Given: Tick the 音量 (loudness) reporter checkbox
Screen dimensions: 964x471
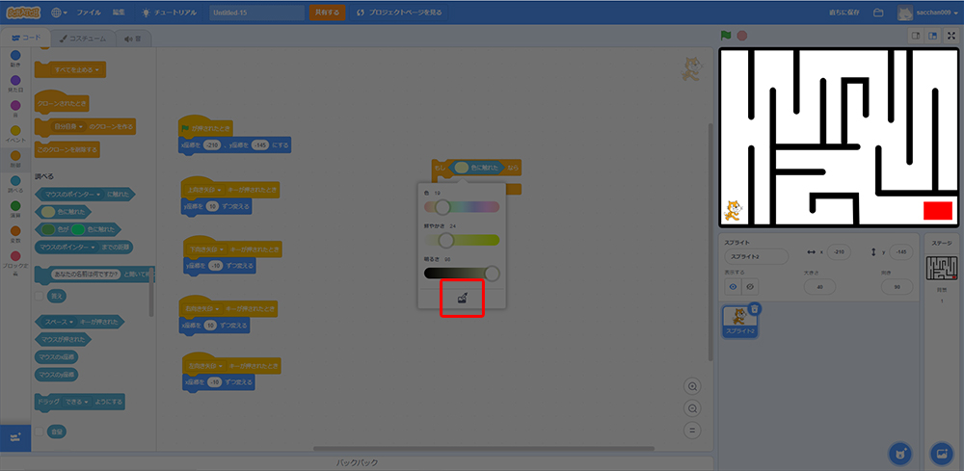Looking at the screenshot, I should pyautogui.click(x=40, y=432).
